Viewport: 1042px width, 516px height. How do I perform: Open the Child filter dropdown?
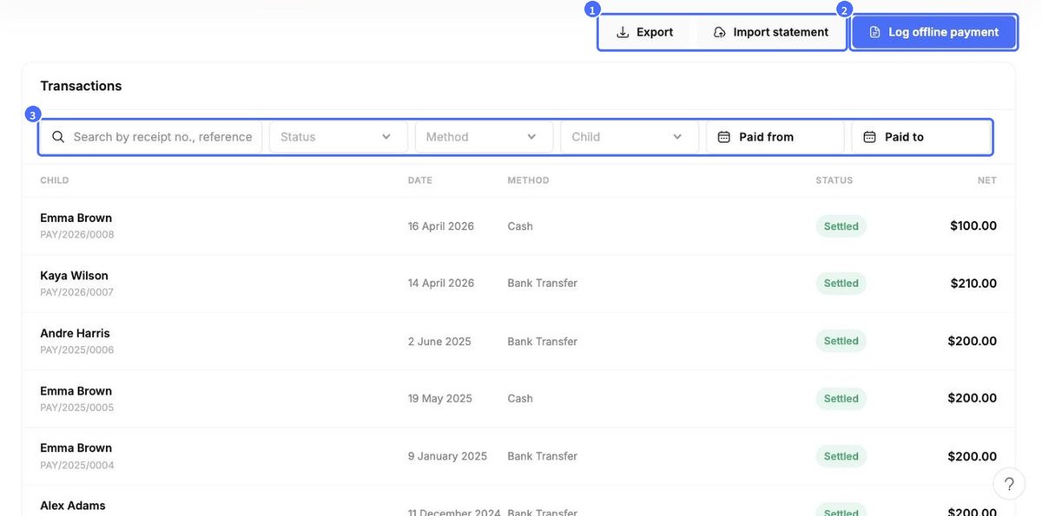coord(630,137)
